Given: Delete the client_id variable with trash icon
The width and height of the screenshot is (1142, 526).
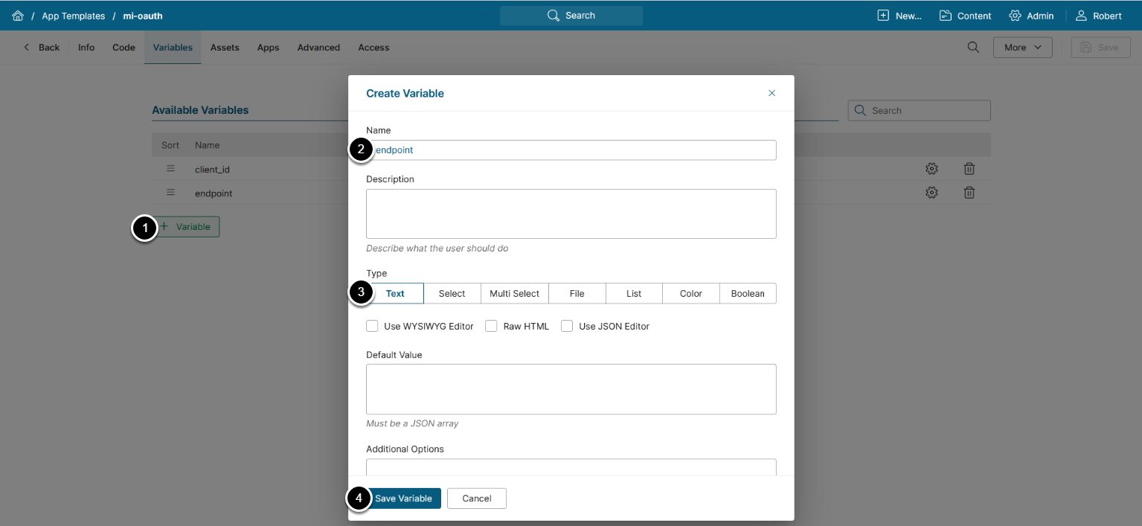Looking at the screenshot, I should [969, 169].
